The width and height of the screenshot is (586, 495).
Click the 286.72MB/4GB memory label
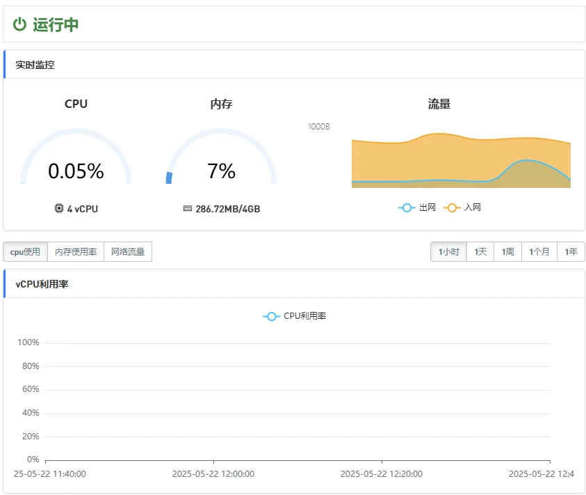tap(227, 209)
